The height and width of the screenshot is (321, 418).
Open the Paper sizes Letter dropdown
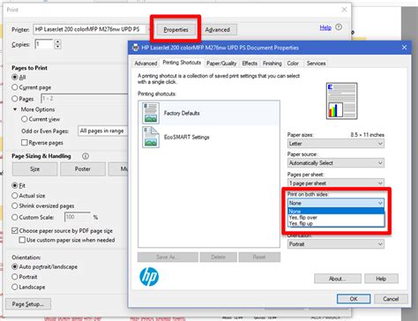336,144
